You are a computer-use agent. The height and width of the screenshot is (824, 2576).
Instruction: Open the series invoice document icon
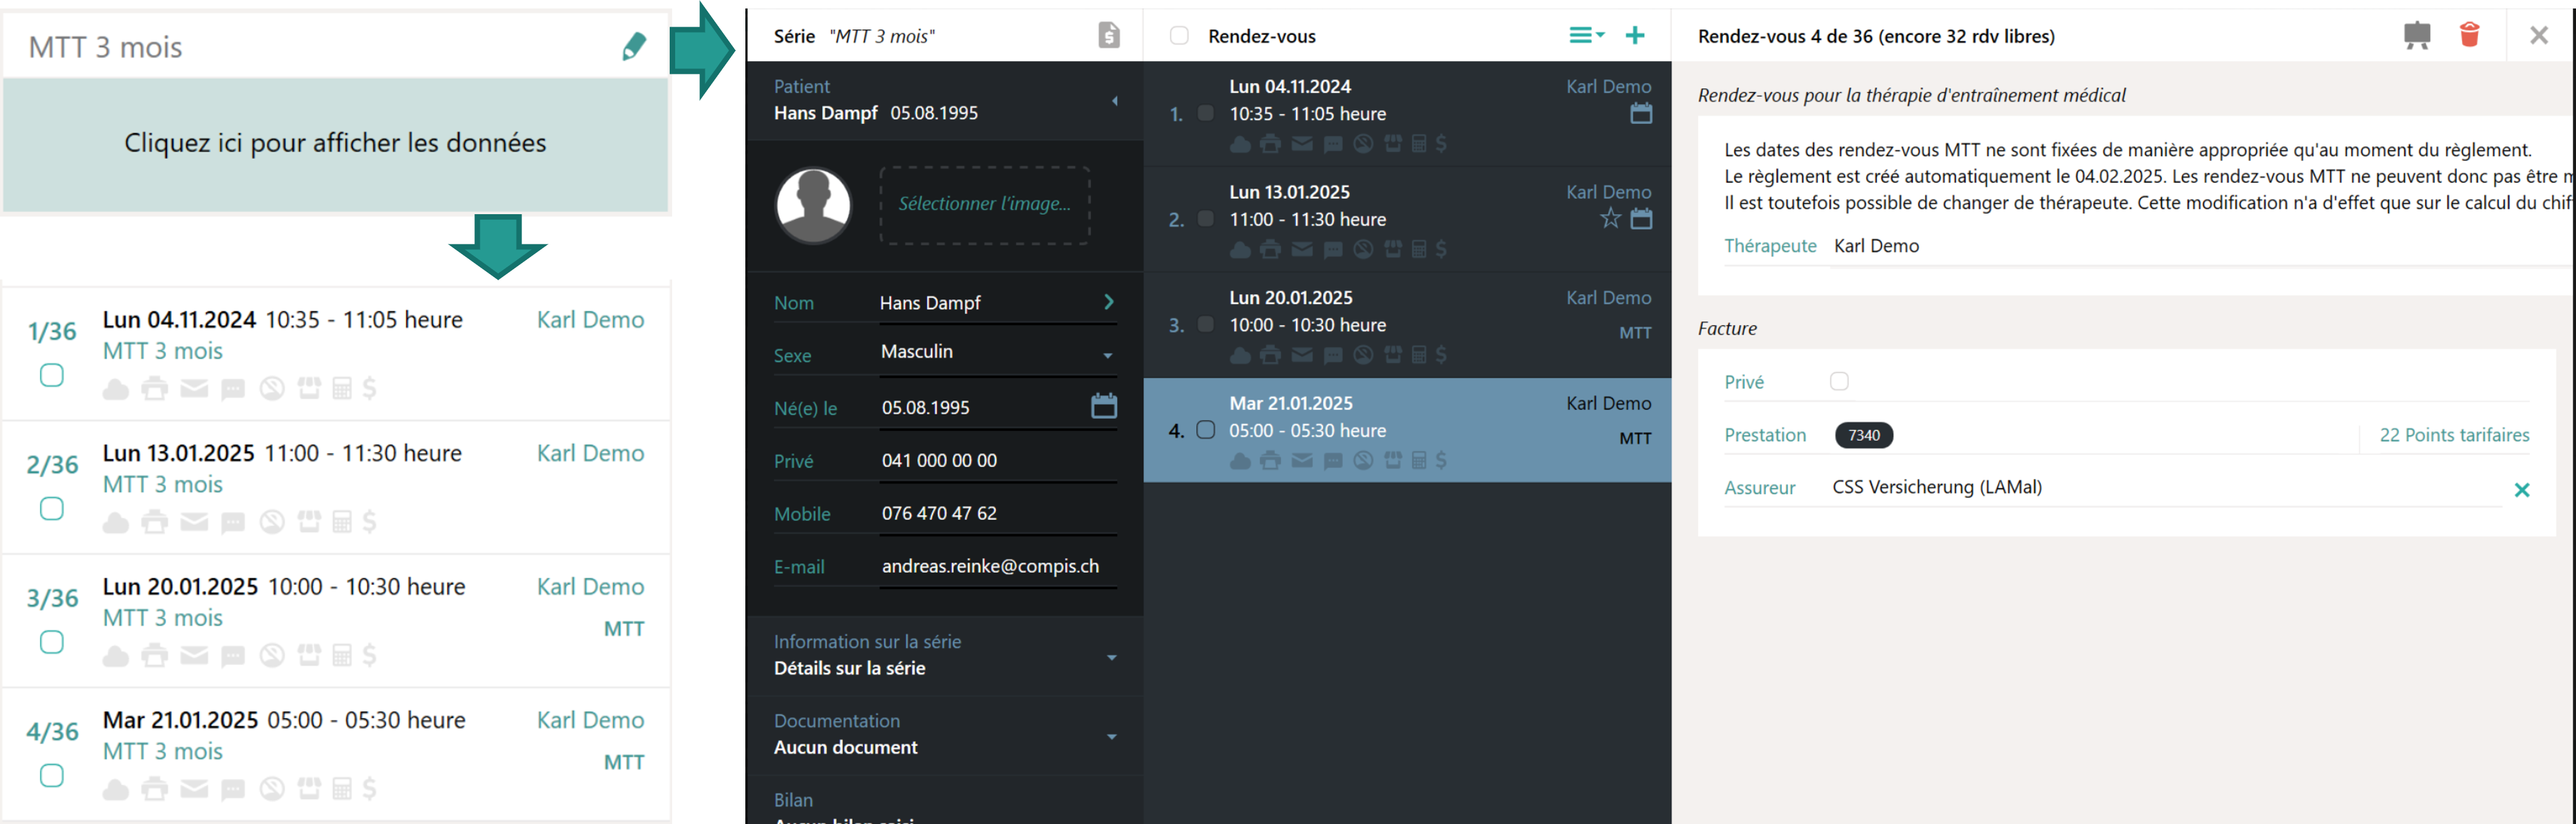pyautogui.click(x=1108, y=35)
